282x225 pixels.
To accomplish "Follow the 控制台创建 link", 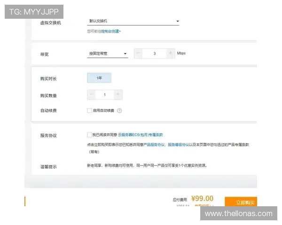I will click(x=111, y=31).
